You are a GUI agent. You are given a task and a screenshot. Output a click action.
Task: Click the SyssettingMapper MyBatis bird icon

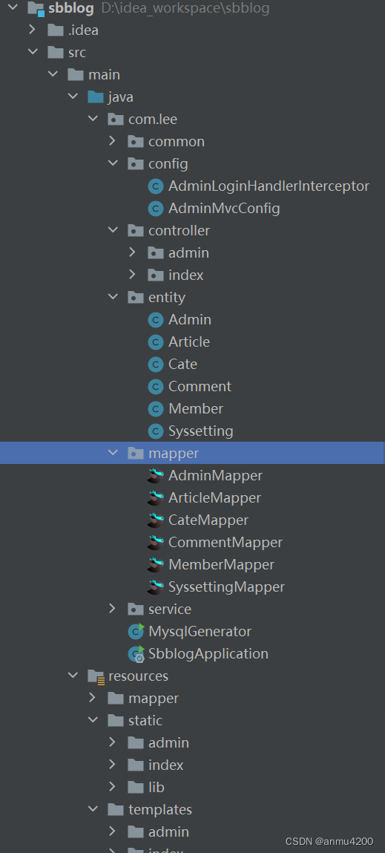click(x=156, y=587)
